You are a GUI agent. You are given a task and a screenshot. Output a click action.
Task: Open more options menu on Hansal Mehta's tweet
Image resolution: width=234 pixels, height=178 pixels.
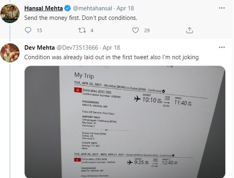[x=222, y=8]
